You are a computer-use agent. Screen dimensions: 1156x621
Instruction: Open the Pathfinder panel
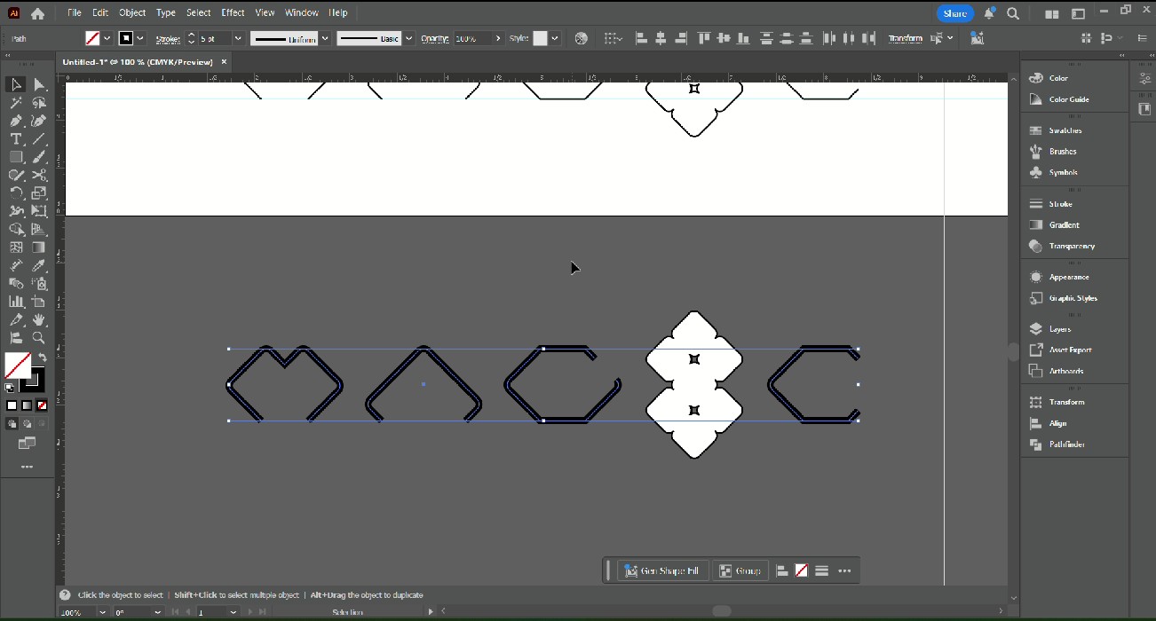1067,444
